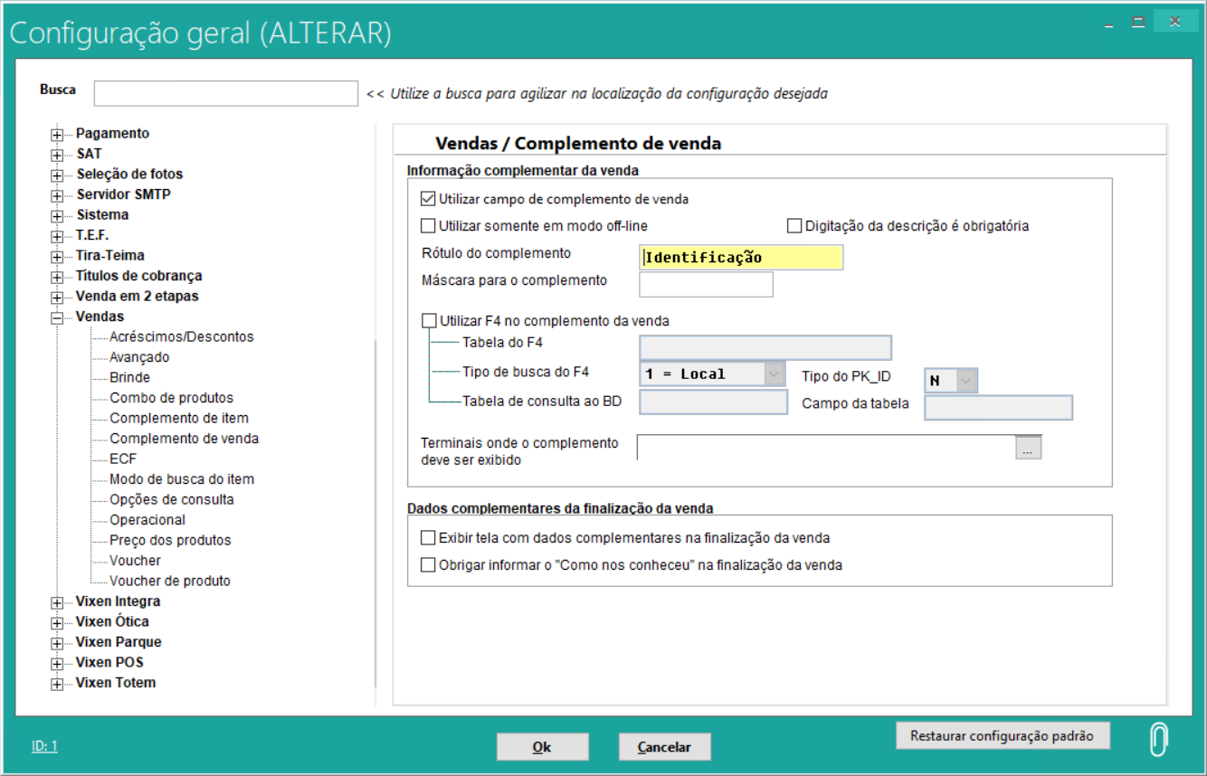Check Exibir tela com dados complementares option
The height and width of the screenshot is (776, 1207).
click(x=429, y=538)
